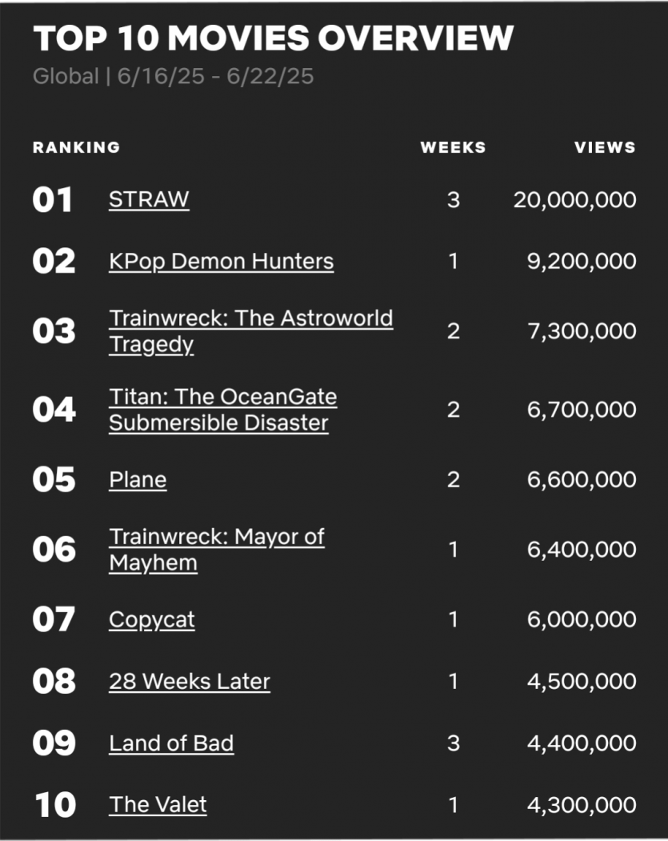Open the STRAW movie link

click(149, 199)
